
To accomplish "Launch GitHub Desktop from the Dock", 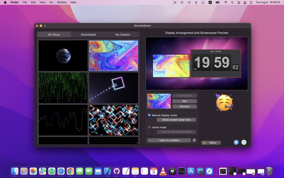I will [x=117, y=171].
